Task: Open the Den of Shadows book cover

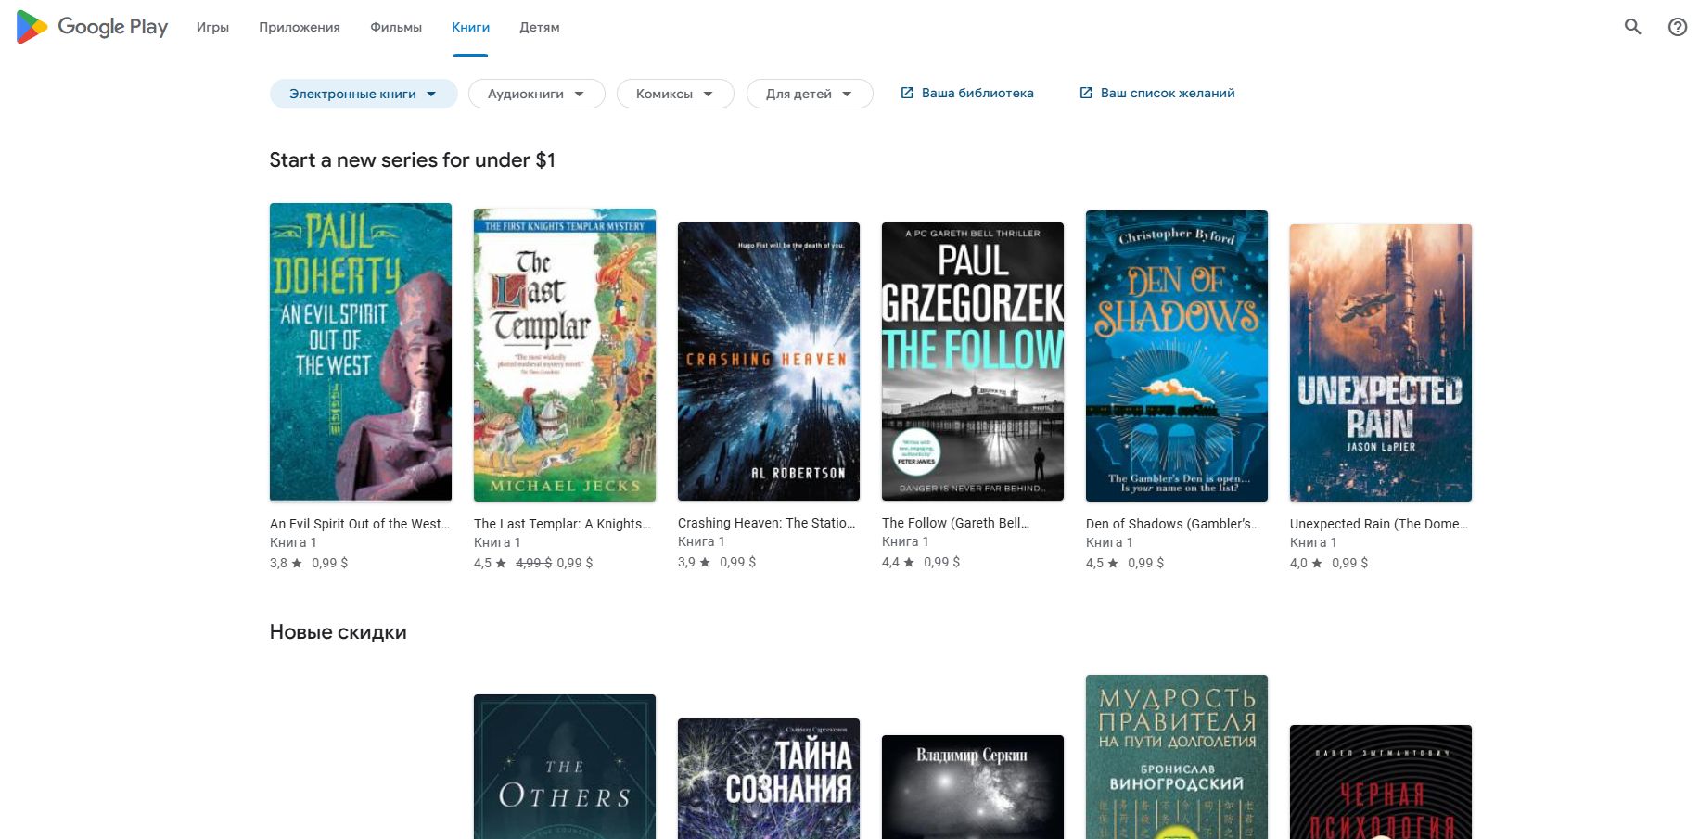Action: tap(1177, 356)
